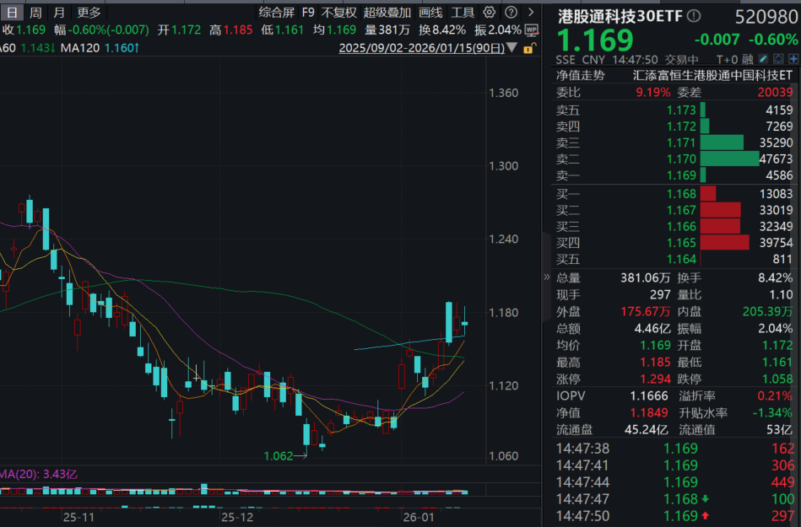Open fund link 汇添富恒生港股通中国科技ET
801x527 pixels.
click(713, 76)
